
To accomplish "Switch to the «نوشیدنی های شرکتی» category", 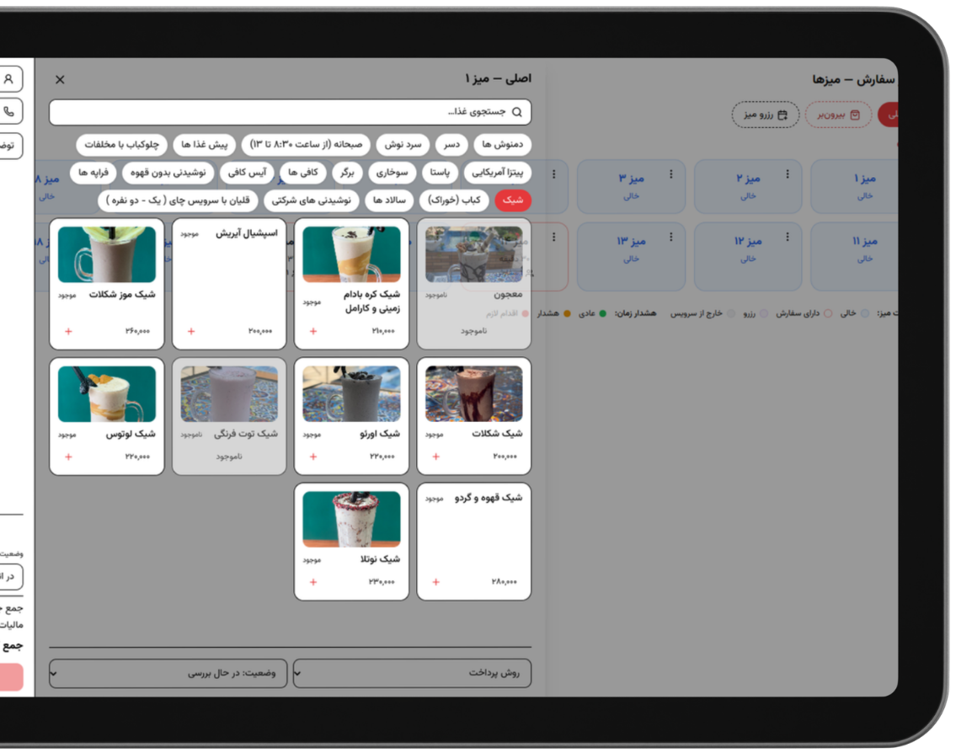I will (311, 200).
